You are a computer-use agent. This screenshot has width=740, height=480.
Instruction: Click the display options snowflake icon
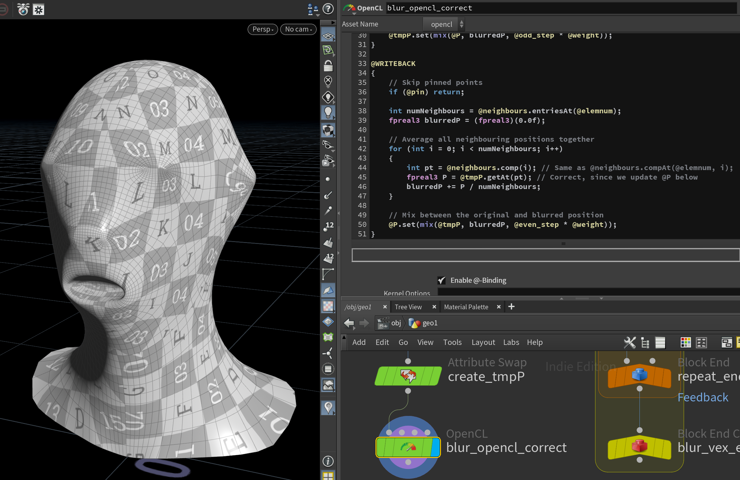39,10
